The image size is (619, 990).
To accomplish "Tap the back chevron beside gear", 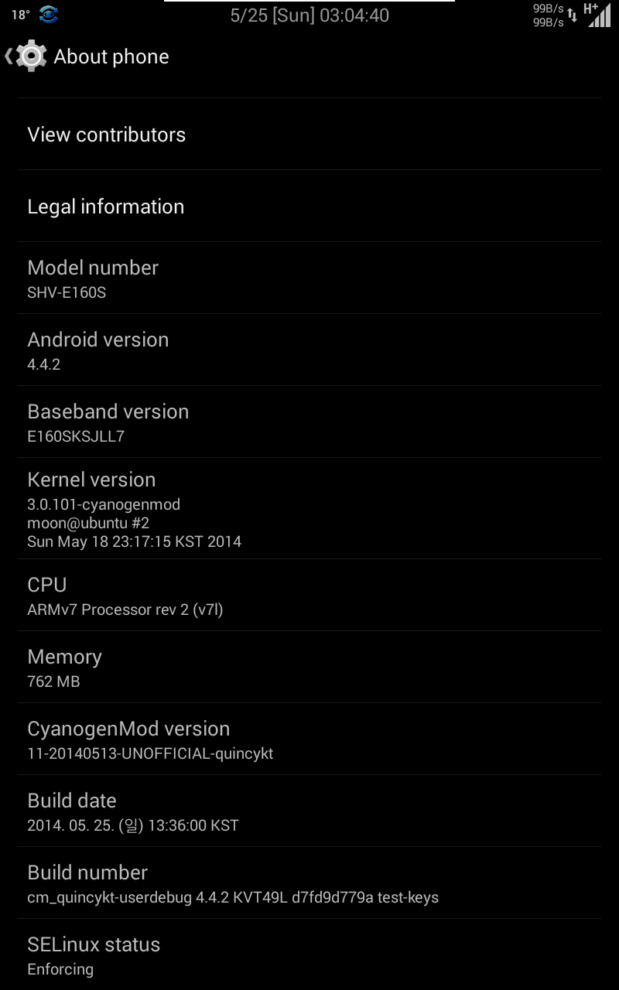I will tap(9, 56).
